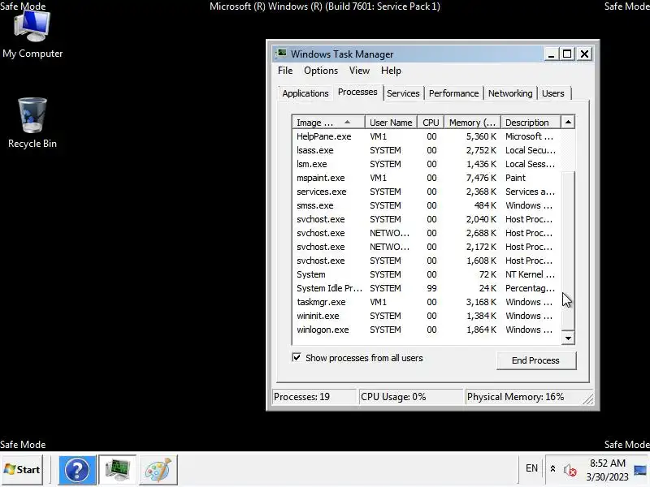Select the svchost.exe using 2,688 K
The image size is (650, 487).
[426, 233]
